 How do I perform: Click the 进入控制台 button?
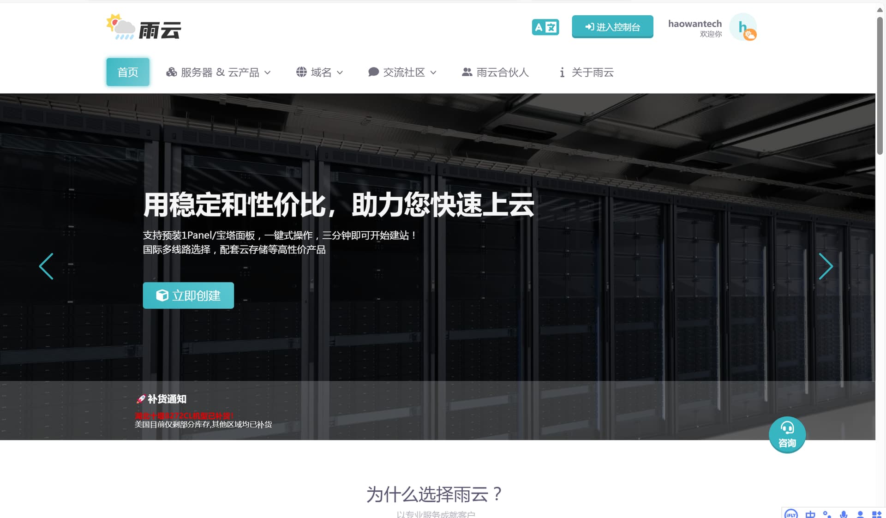pos(612,27)
